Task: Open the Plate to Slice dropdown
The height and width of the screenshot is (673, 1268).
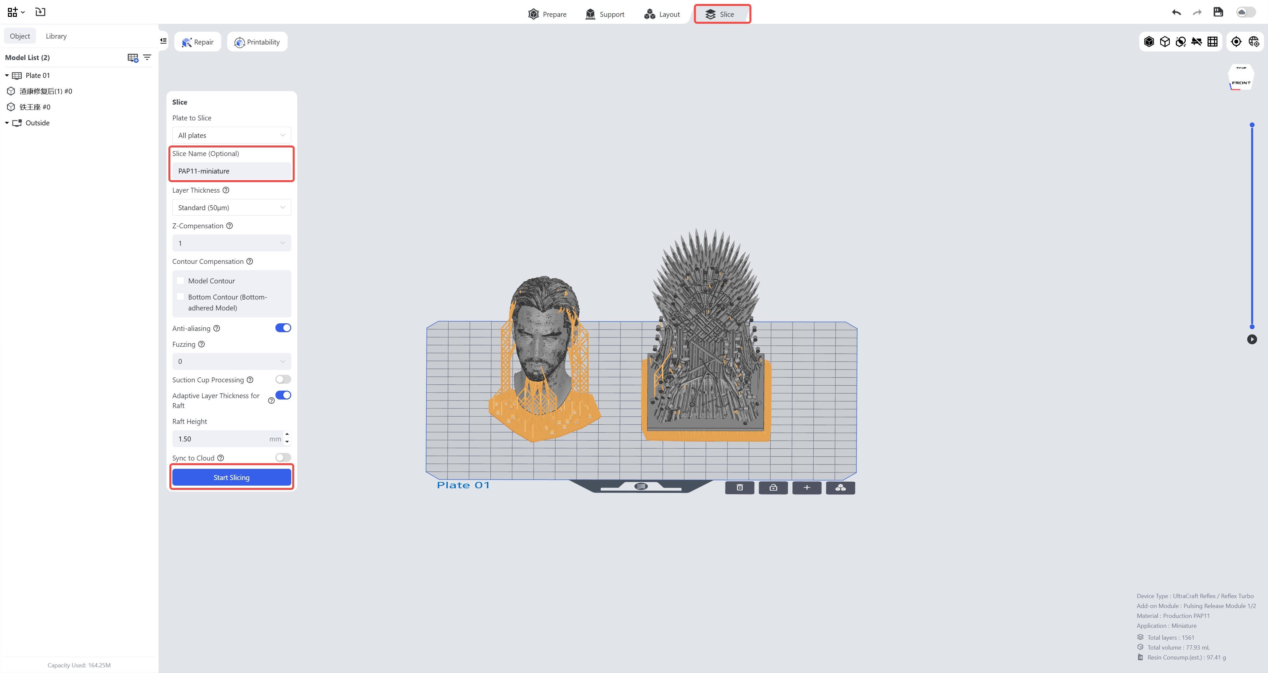Action: pyautogui.click(x=231, y=135)
